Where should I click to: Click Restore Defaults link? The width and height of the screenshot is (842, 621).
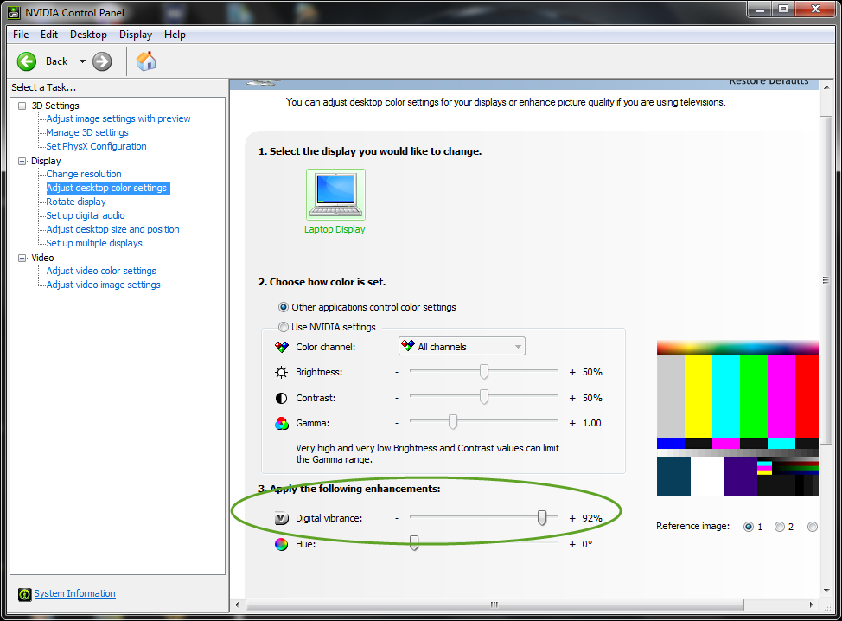769,81
